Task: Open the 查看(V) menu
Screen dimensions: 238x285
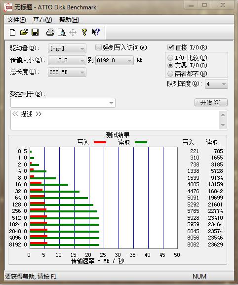Action: point(42,20)
